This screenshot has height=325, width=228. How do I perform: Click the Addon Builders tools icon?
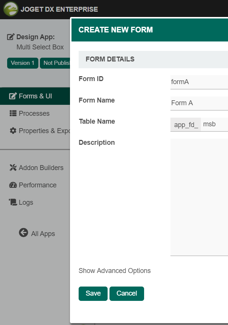pyautogui.click(x=13, y=168)
